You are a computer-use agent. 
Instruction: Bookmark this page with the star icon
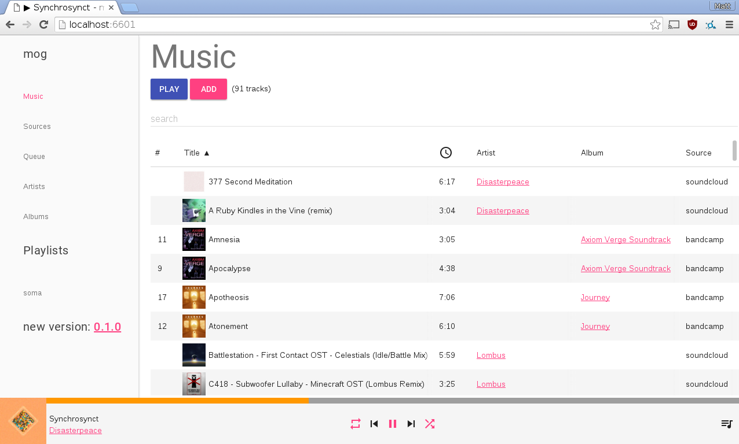pyautogui.click(x=655, y=25)
